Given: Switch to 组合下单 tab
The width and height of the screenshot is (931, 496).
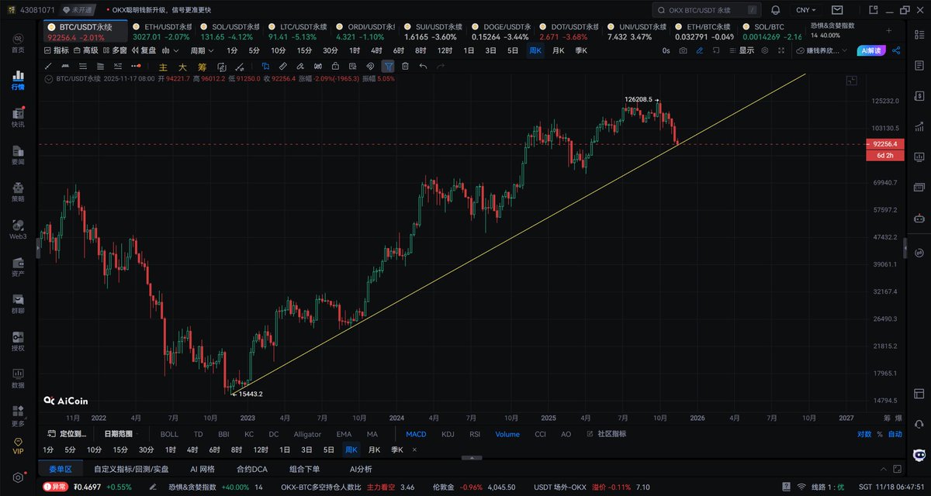Looking at the screenshot, I should [304, 469].
